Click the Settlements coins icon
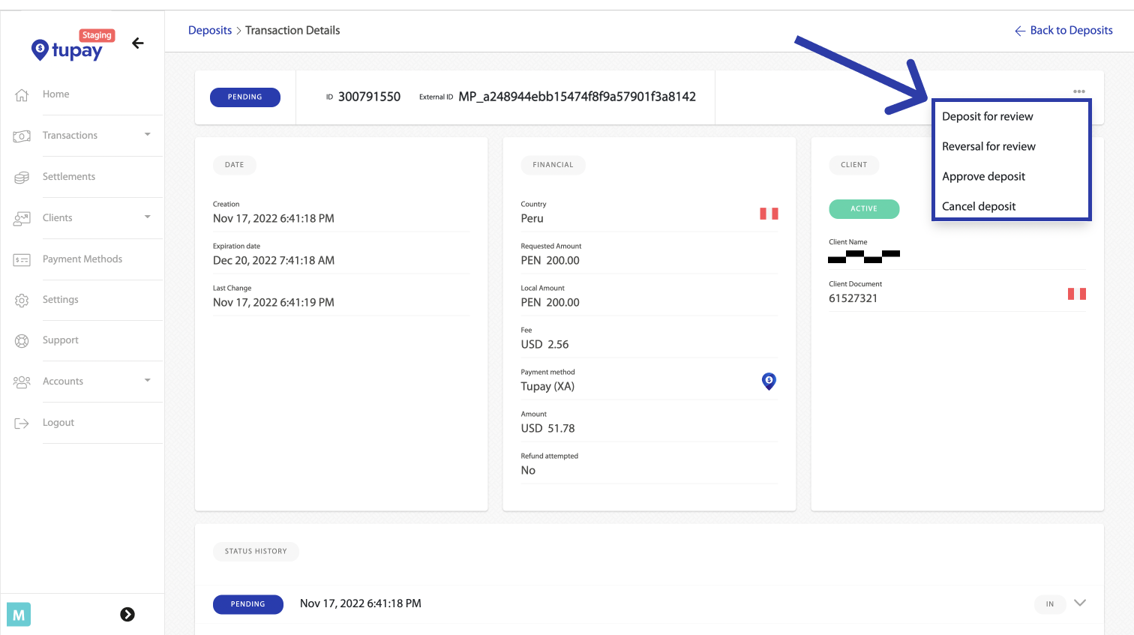Image resolution: width=1134 pixels, height=635 pixels. [x=22, y=178]
